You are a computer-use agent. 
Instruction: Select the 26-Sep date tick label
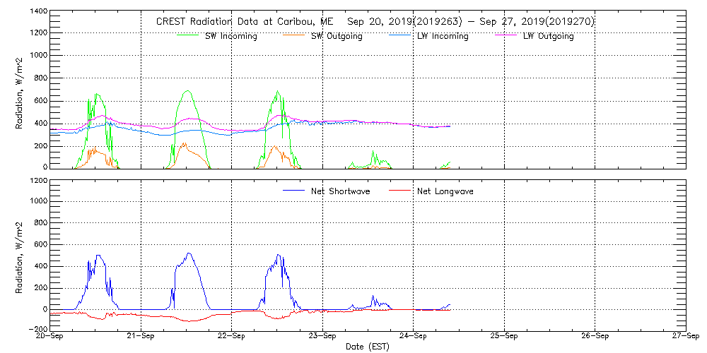(595, 337)
